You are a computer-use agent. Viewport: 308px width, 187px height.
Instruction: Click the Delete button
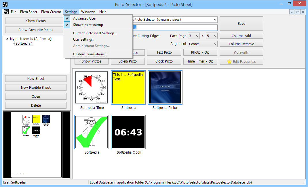tap(36, 105)
